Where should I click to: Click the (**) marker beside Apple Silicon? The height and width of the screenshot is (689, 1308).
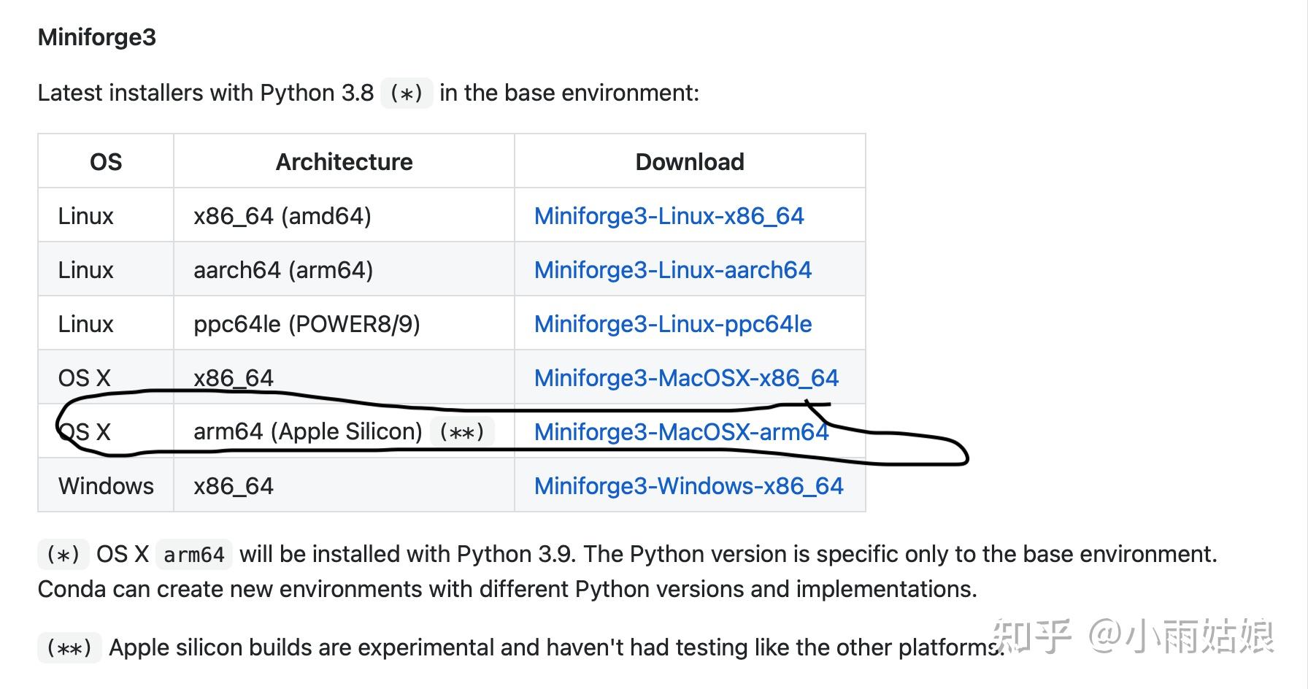[x=462, y=432]
